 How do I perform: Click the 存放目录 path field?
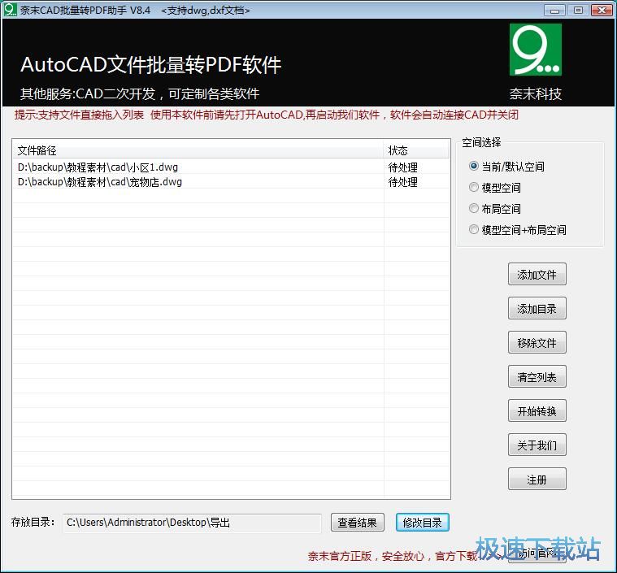tap(192, 523)
